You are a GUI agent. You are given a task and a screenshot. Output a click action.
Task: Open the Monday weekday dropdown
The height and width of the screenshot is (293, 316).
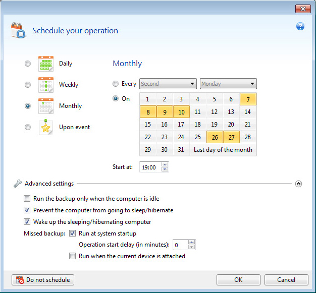point(228,84)
